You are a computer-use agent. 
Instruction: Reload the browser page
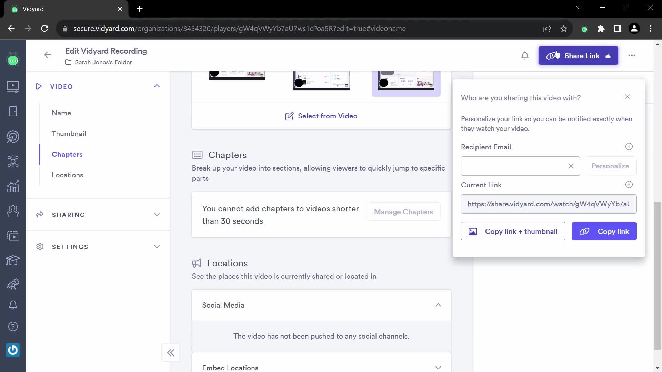[x=44, y=29]
